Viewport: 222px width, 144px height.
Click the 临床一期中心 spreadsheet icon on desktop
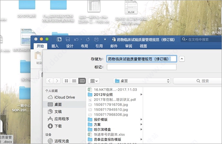click(x=94, y=6)
